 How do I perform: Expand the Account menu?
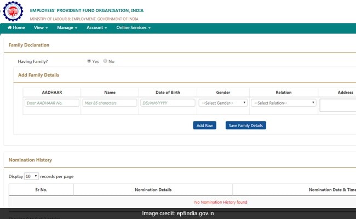(x=96, y=27)
